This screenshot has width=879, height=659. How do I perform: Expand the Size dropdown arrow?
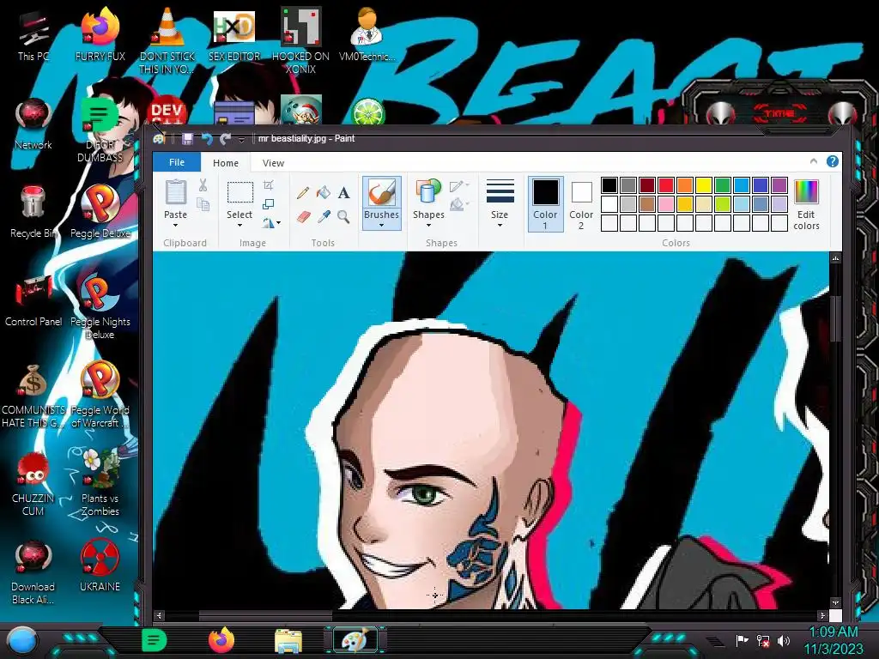500,226
